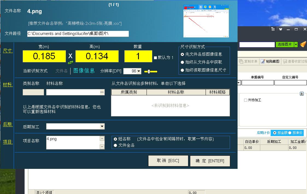Viewport: 307px width, 194px height.
Task: Select the 材料 section link on the left
Action: tap(7, 85)
